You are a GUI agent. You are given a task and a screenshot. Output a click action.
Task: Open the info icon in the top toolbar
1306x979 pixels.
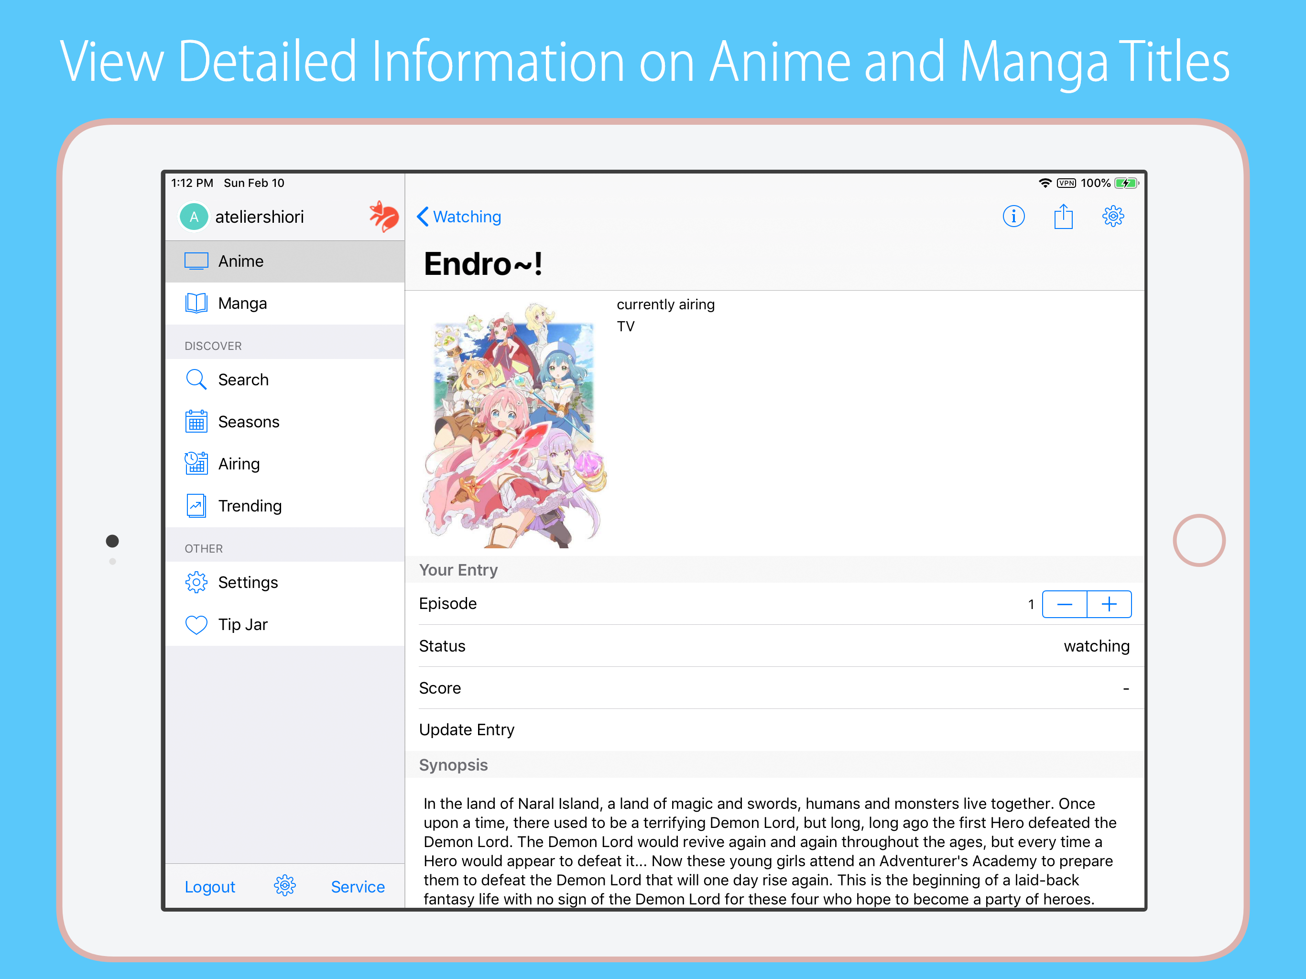click(1013, 216)
